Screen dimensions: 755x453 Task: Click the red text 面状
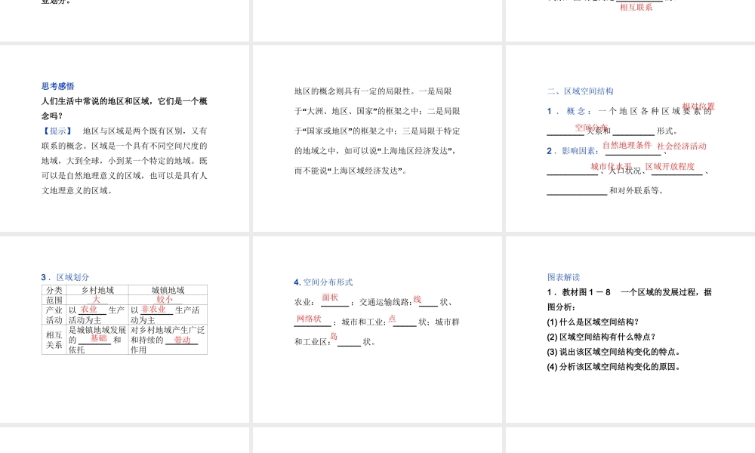pyautogui.click(x=331, y=297)
